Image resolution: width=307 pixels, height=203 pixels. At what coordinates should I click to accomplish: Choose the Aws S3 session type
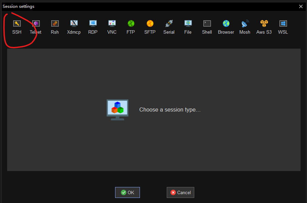point(264,27)
